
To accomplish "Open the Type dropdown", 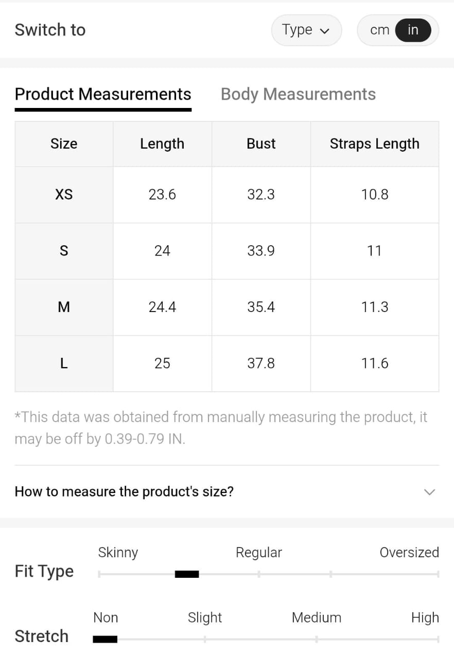I will (306, 30).
